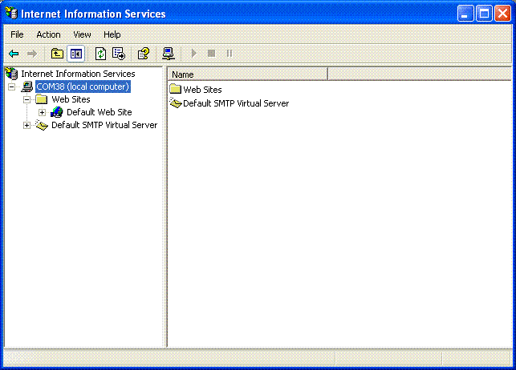Select Web Sites folder in right pane
This screenshot has width=516, height=370.
pos(202,90)
